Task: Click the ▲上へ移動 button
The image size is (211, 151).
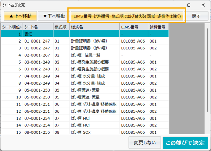Action: click(x=20, y=16)
